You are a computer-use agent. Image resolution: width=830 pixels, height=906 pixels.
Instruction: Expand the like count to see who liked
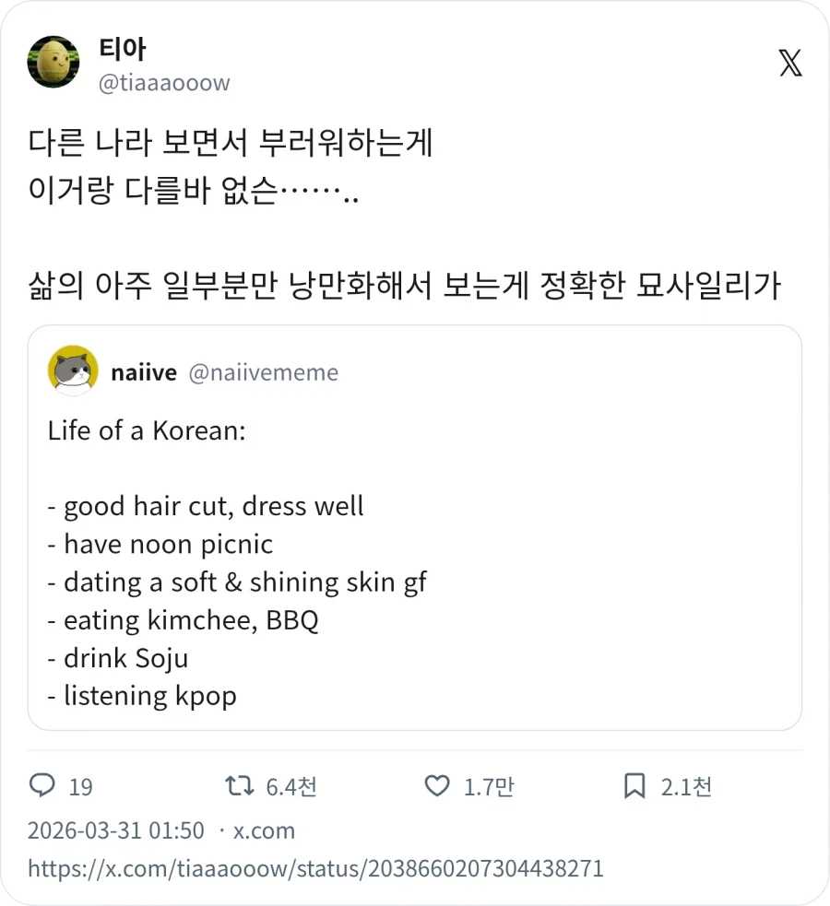click(x=487, y=786)
